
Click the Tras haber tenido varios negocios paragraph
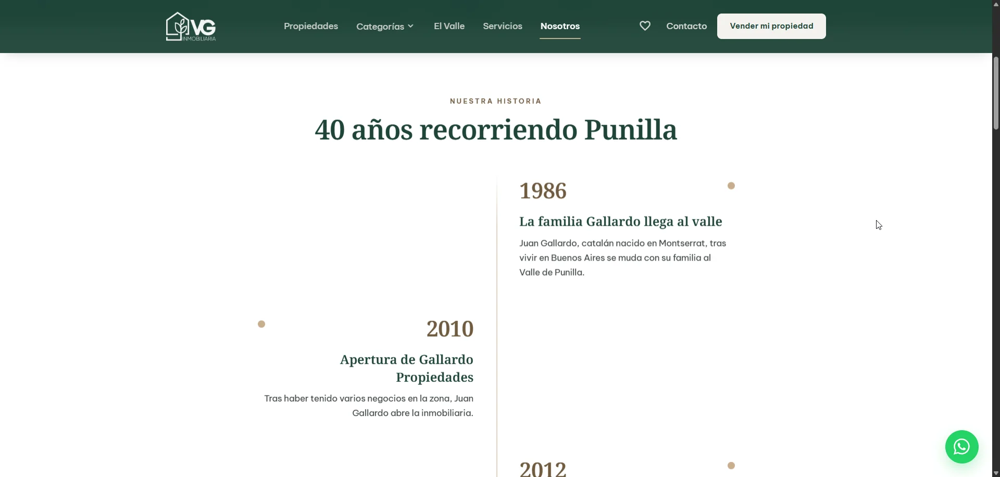(369, 406)
